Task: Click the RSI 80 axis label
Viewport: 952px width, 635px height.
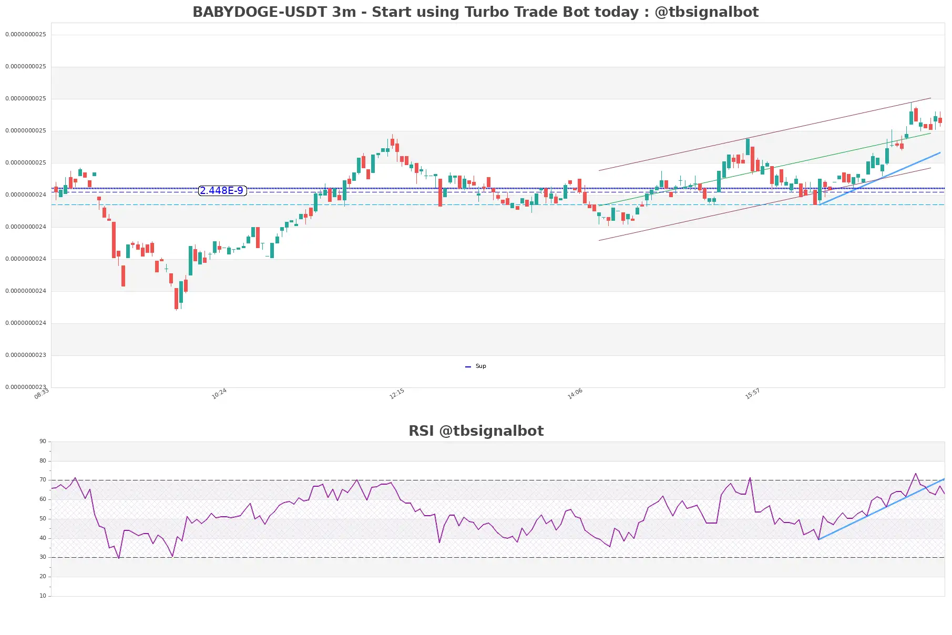Action: tap(43, 460)
